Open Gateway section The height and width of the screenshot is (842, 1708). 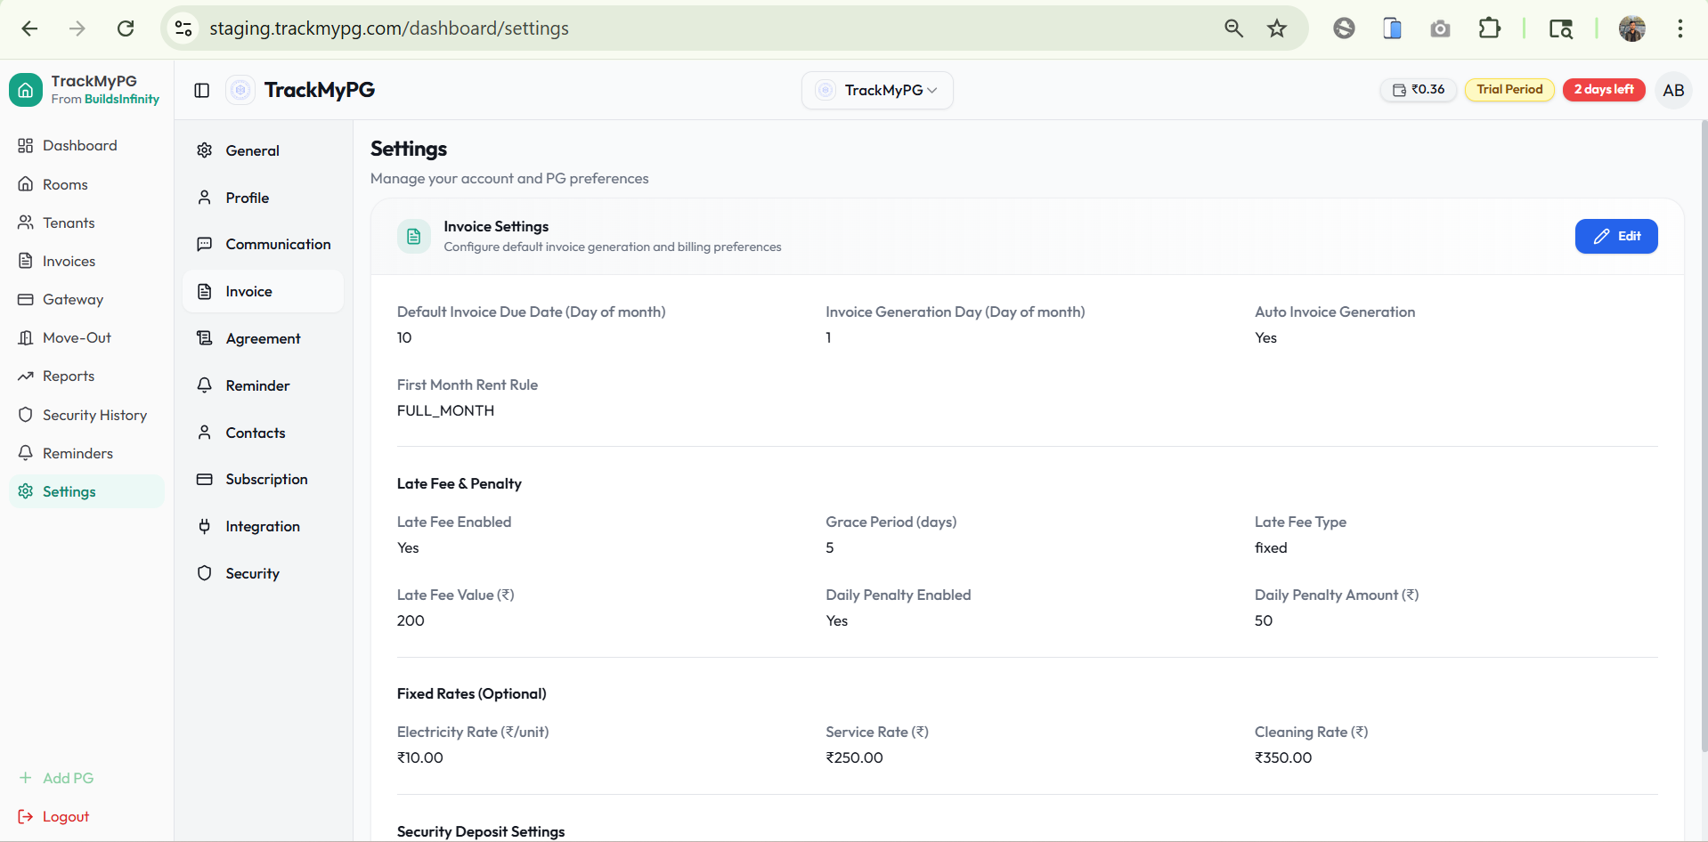click(86, 299)
